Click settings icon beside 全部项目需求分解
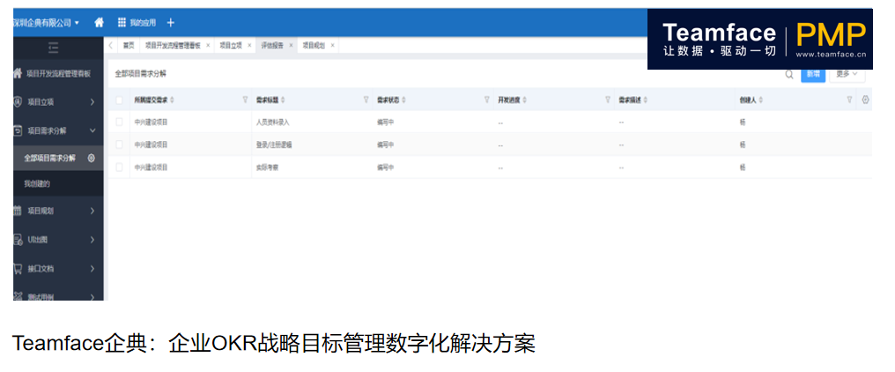Viewport: 895px width, 372px height. 92,158
